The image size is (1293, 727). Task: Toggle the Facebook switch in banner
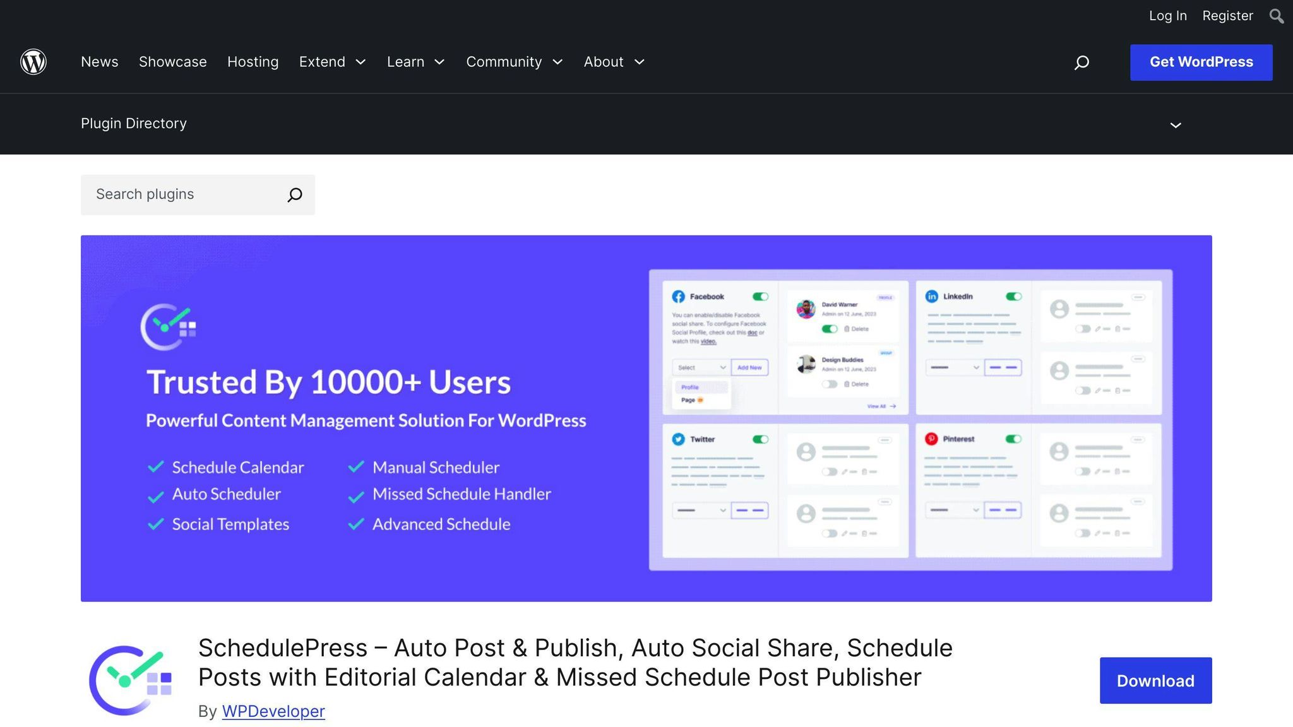(x=760, y=297)
